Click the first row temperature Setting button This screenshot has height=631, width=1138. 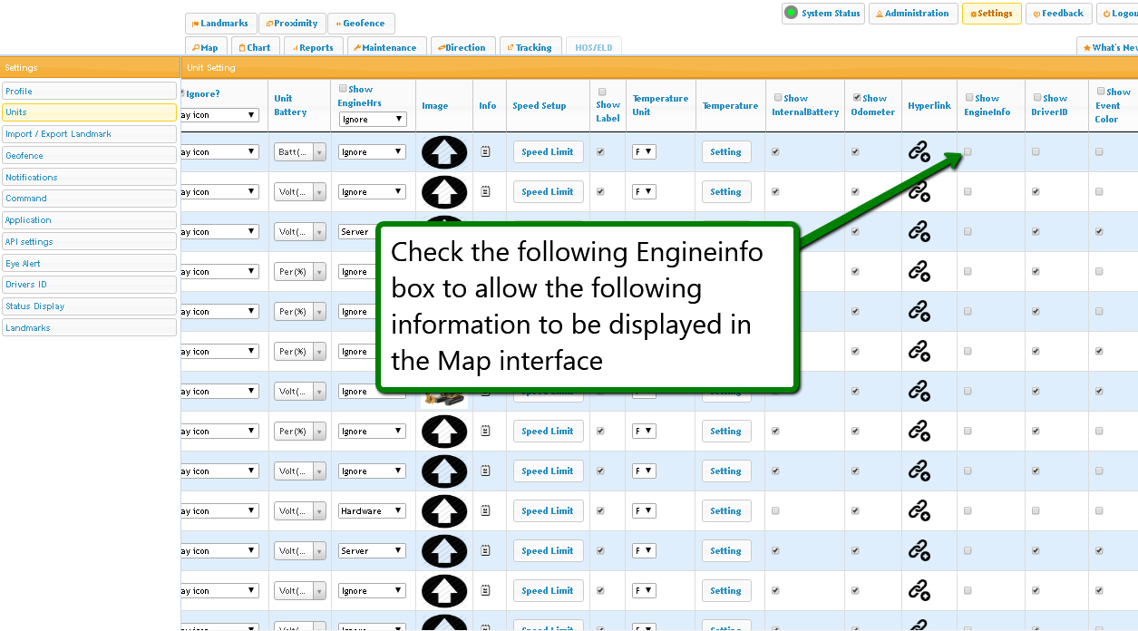725,152
